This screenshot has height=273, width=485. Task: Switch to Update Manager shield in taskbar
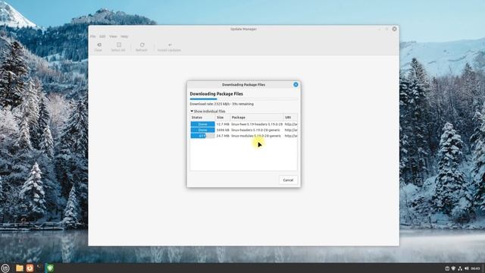tap(50, 268)
